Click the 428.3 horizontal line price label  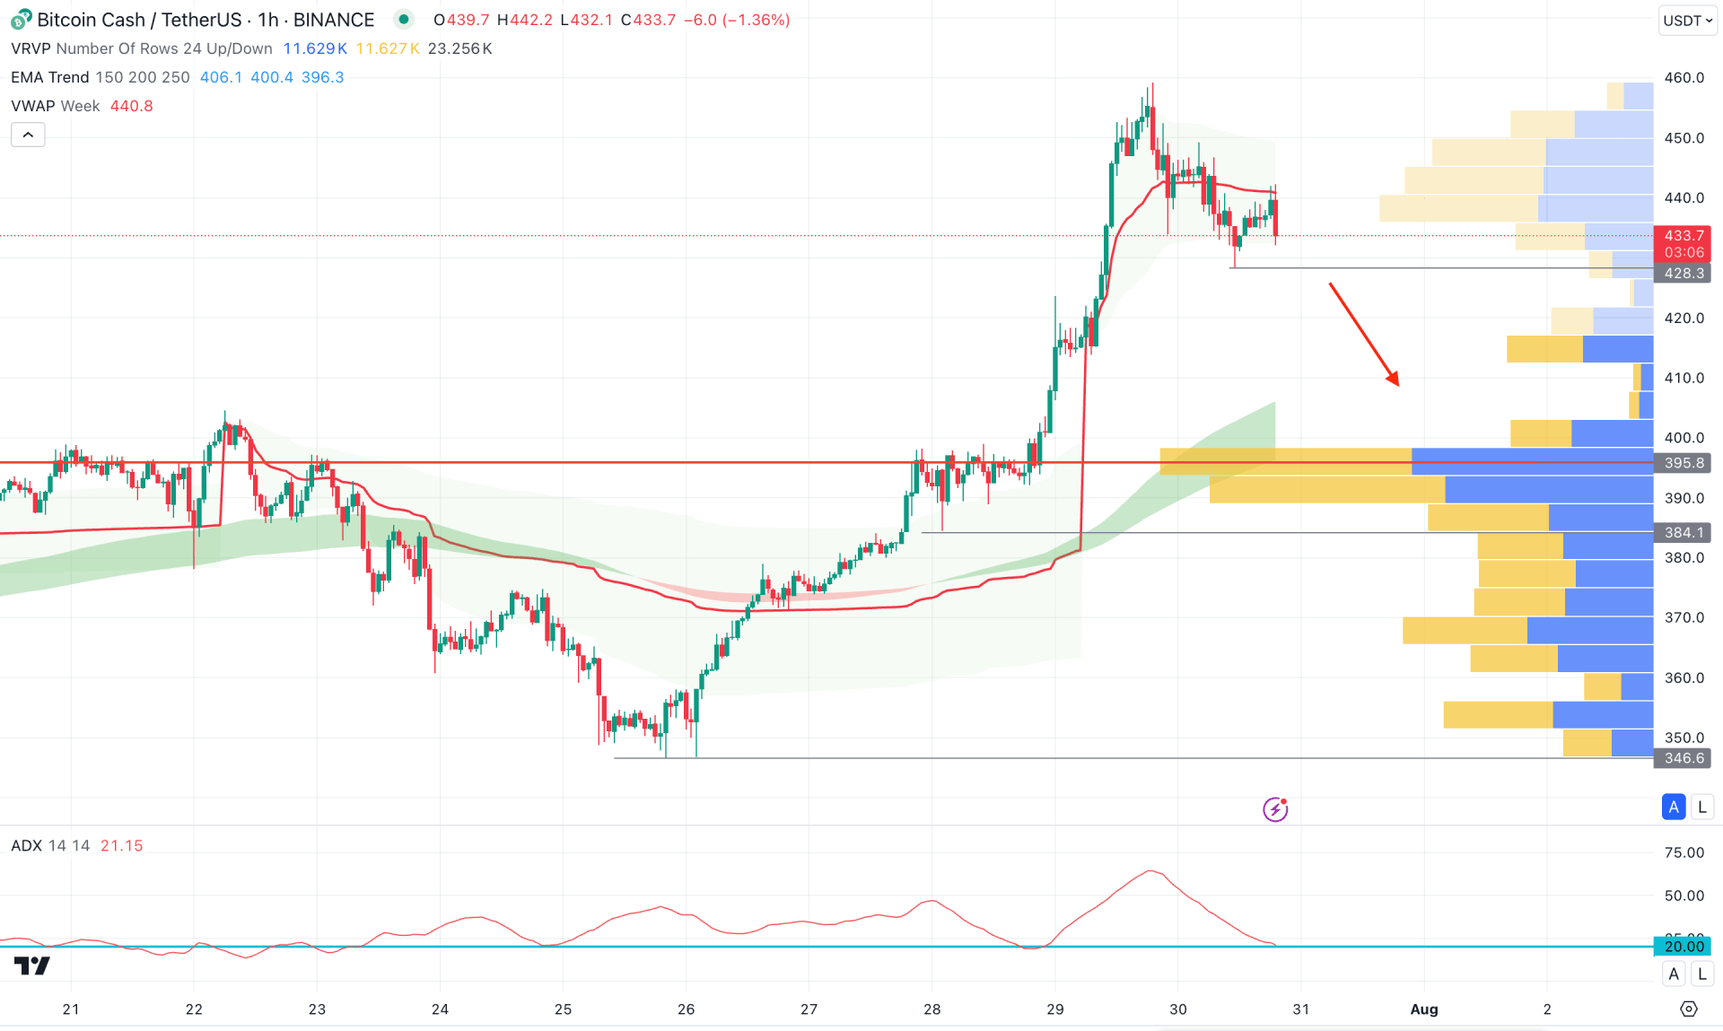pyautogui.click(x=1683, y=273)
